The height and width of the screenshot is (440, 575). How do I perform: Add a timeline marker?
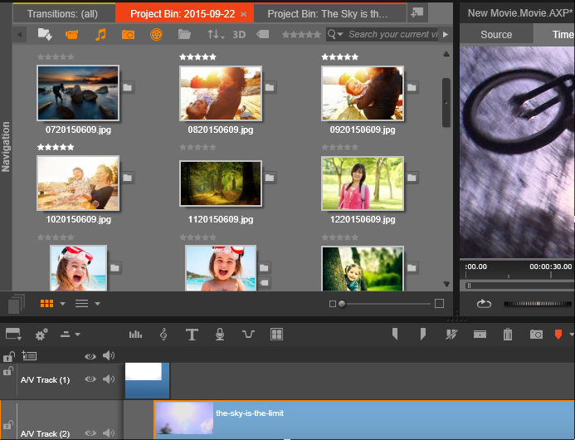click(558, 335)
